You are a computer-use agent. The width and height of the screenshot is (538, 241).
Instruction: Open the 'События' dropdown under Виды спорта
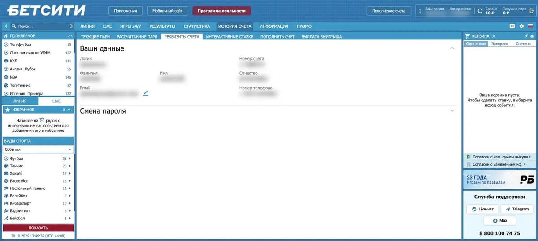pos(38,149)
